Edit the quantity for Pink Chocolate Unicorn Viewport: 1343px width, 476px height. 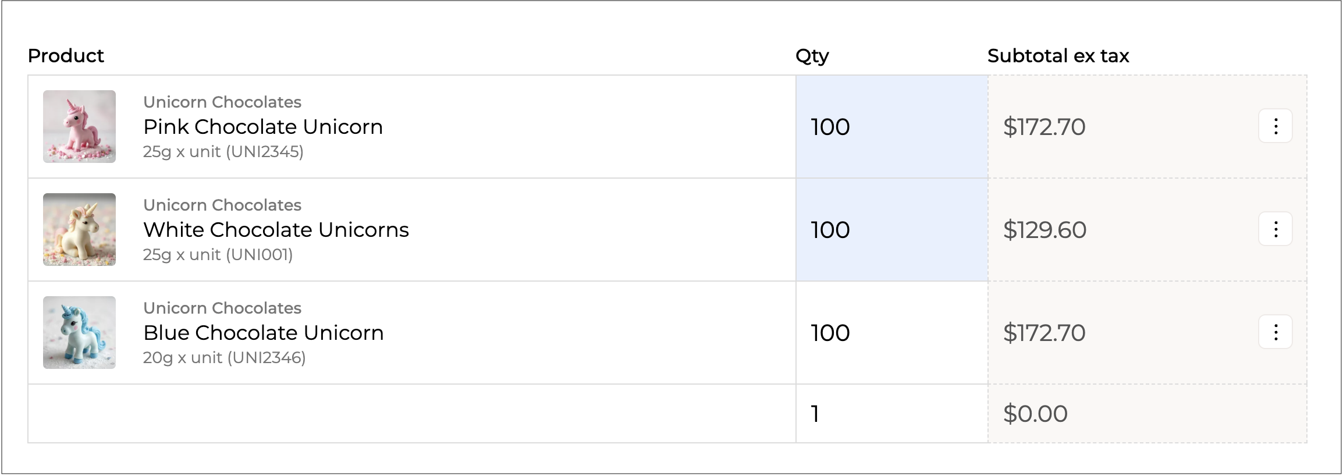(890, 127)
